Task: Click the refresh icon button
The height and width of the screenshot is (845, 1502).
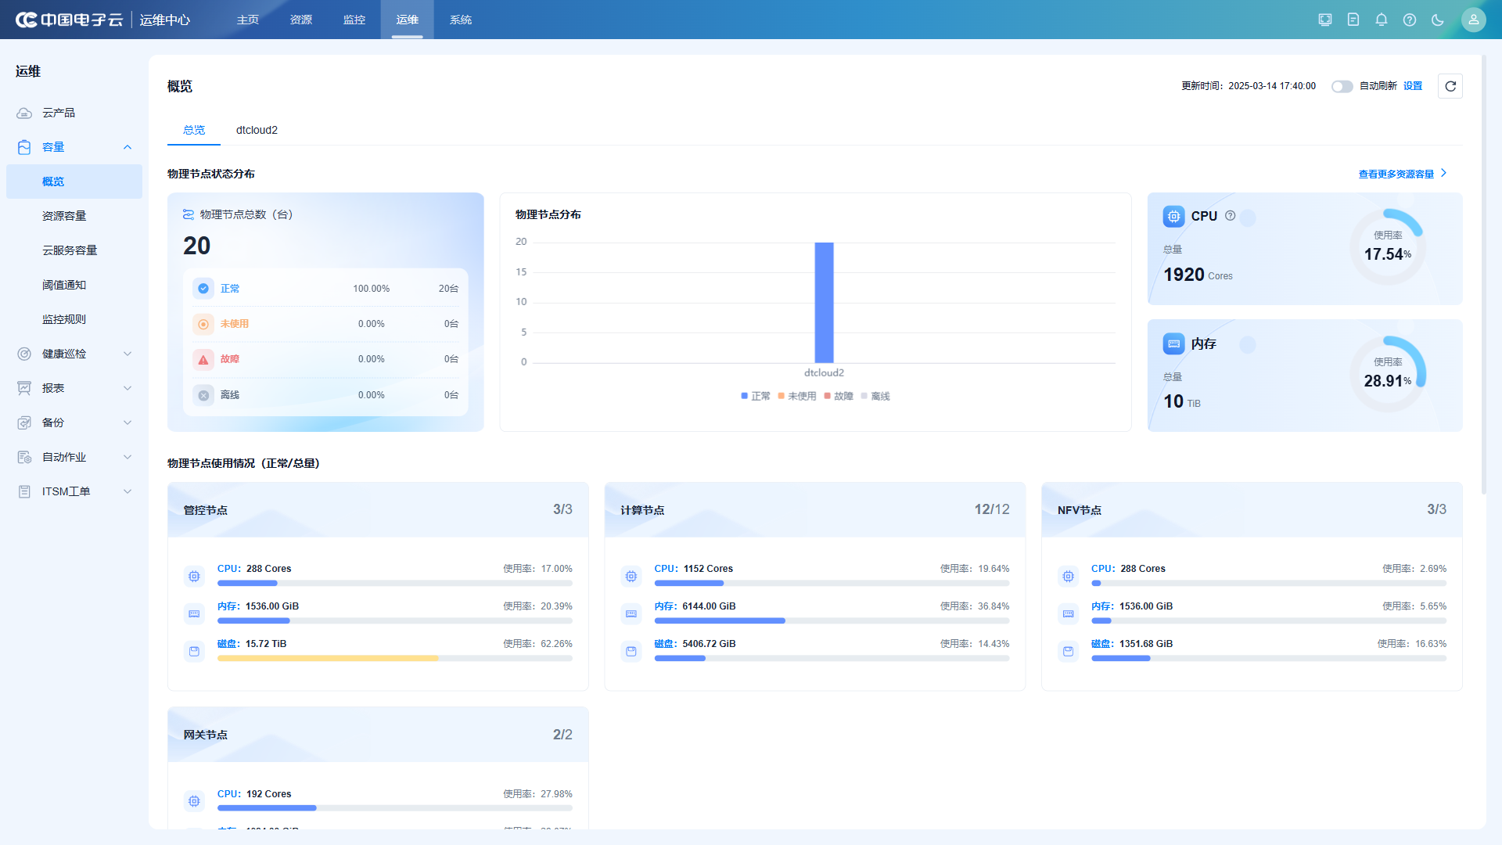Action: (1450, 86)
